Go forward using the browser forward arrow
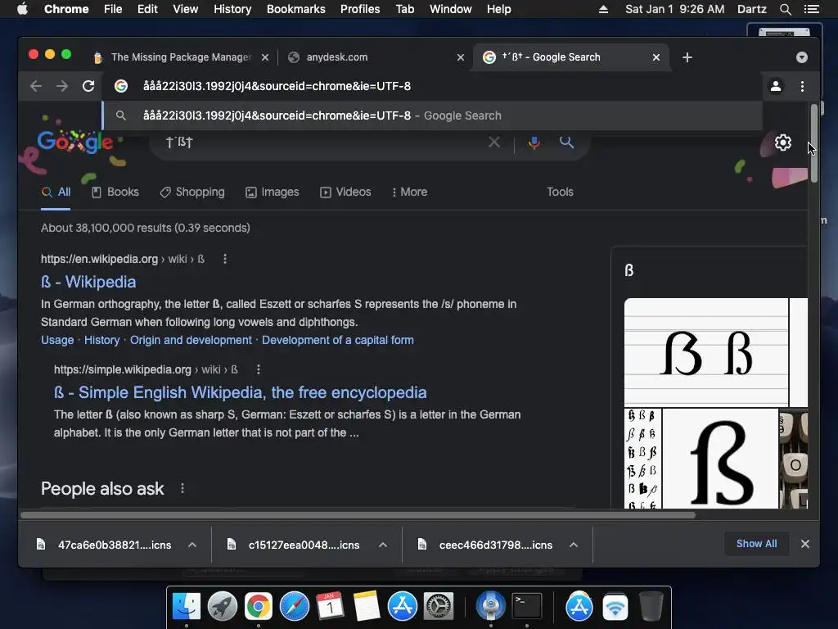The image size is (838, 629). [62, 86]
